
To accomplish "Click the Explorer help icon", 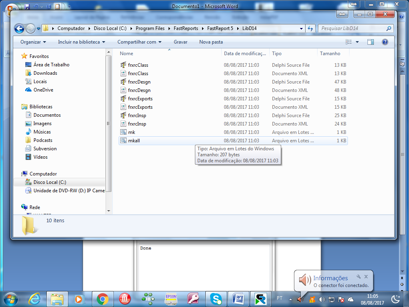I will click(385, 42).
